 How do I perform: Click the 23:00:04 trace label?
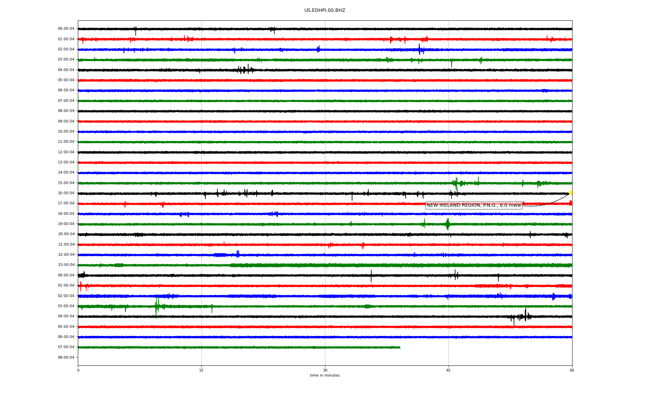tap(66, 265)
